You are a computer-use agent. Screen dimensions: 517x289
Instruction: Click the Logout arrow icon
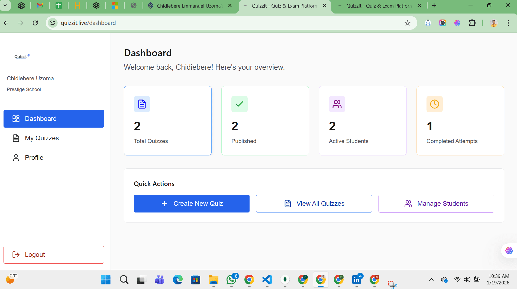tap(16, 254)
